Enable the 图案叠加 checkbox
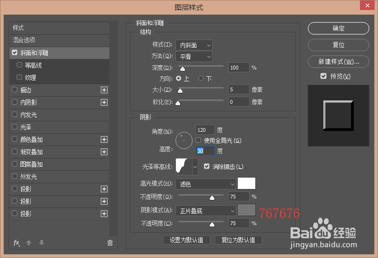Viewport: 378px width, 258px height. (x=15, y=164)
